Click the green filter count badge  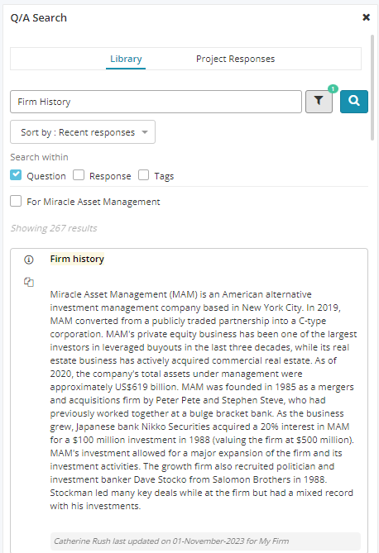[333, 89]
